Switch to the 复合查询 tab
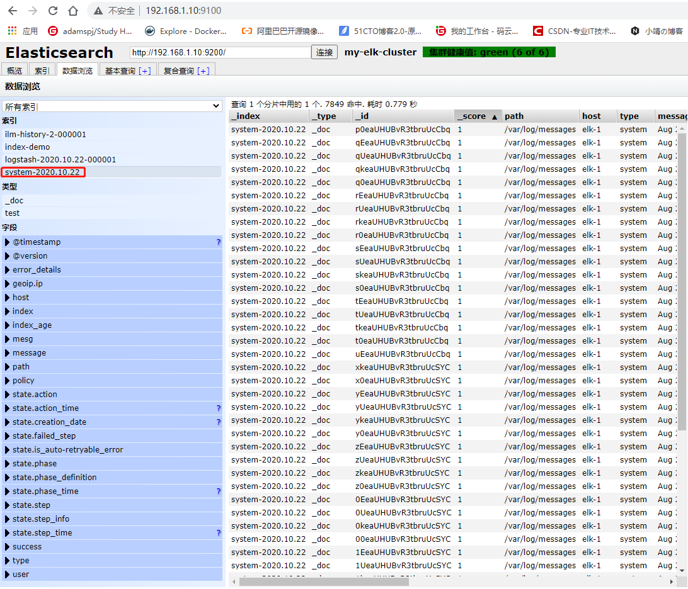The height and width of the screenshot is (589, 688). coord(179,70)
